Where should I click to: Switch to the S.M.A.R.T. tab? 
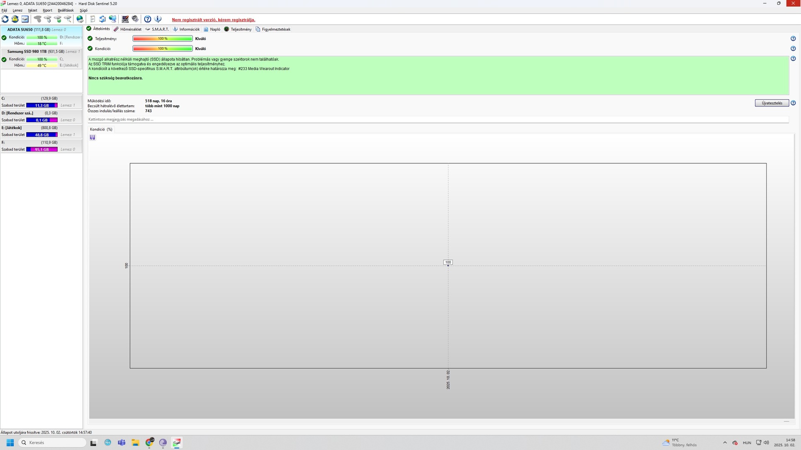click(157, 29)
